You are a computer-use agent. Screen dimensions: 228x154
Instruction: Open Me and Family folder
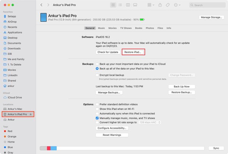point(16,59)
